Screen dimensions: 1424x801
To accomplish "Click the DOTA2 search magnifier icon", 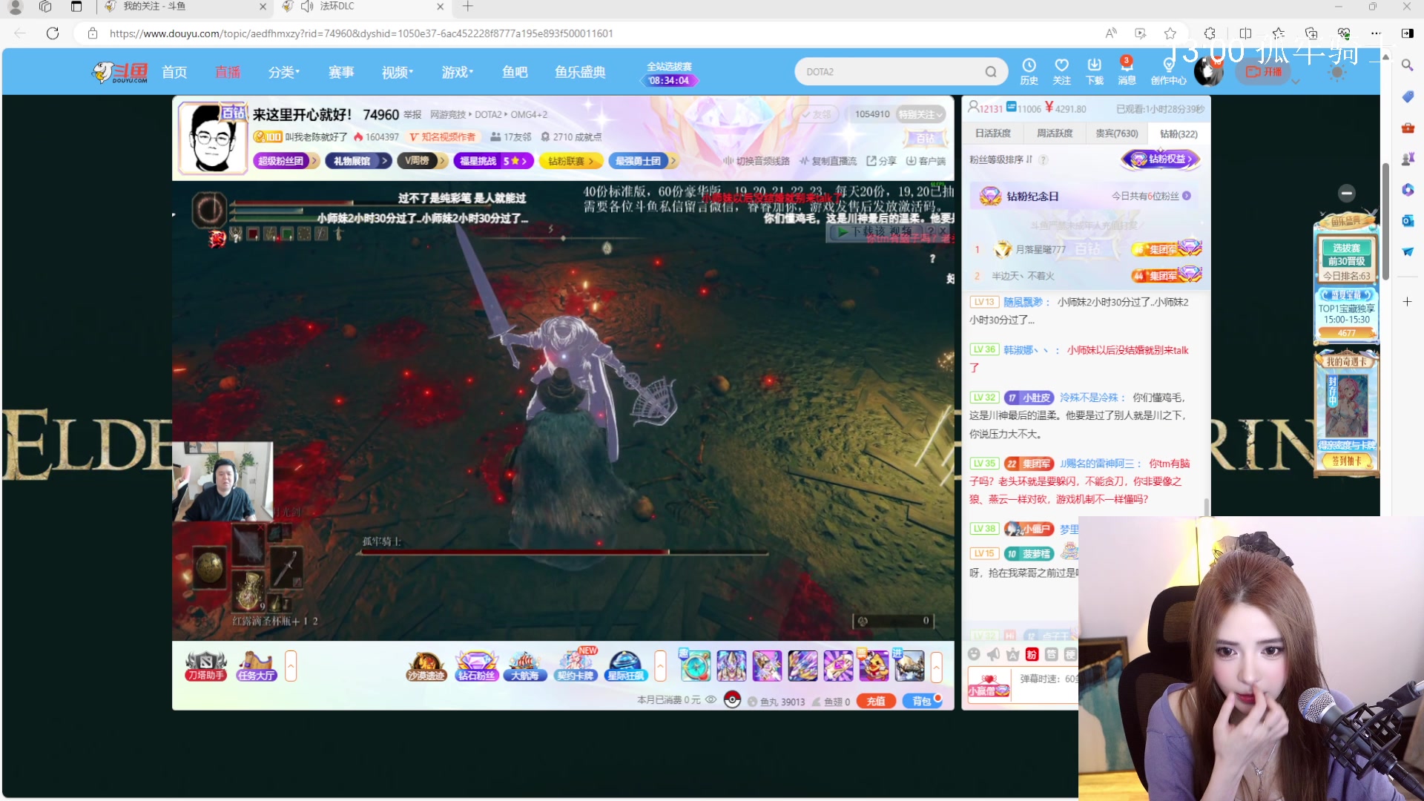I will [x=990, y=72].
